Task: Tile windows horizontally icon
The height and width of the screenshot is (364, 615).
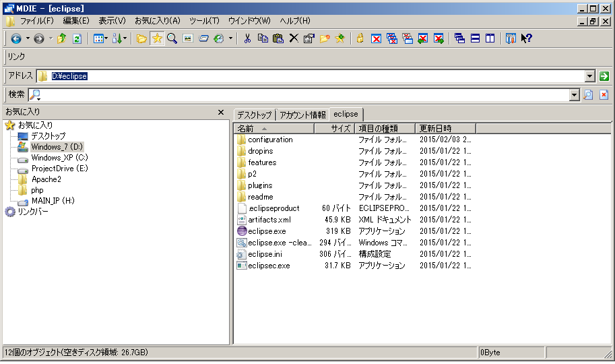Action: 475,38
